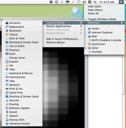
Task: Open the volume menu bar icon
Action: [84, 2]
